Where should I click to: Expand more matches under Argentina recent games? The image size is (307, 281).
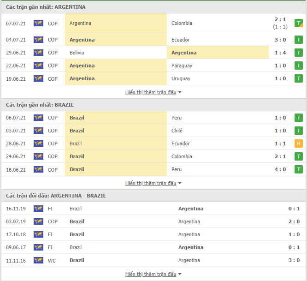[153, 92]
